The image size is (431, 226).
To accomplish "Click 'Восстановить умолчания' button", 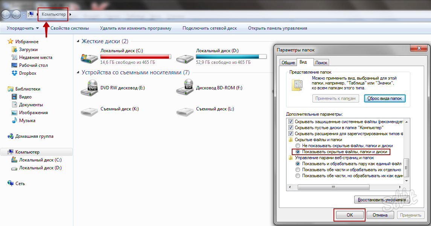I will tap(382, 199).
